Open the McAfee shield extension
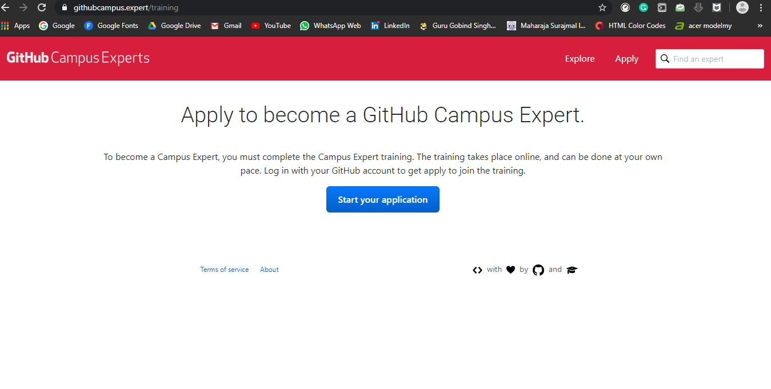Viewport: 771px width, 389px height. pyautogui.click(x=717, y=7)
